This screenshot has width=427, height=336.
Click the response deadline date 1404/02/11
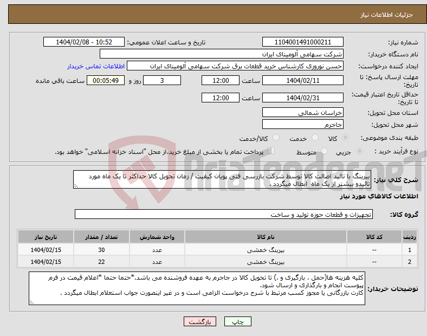pos(302,81)
